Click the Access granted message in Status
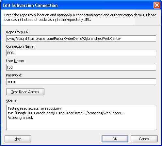Image resolution: width=162 pixels, height=146 pixels. point(20,118)
